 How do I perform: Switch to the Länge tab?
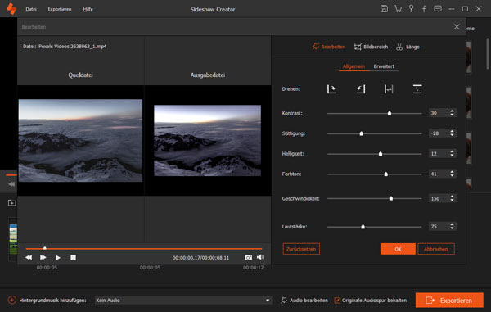pos(408,47)
